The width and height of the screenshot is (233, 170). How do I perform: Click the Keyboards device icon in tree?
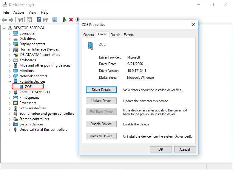(x=16, y=60)
